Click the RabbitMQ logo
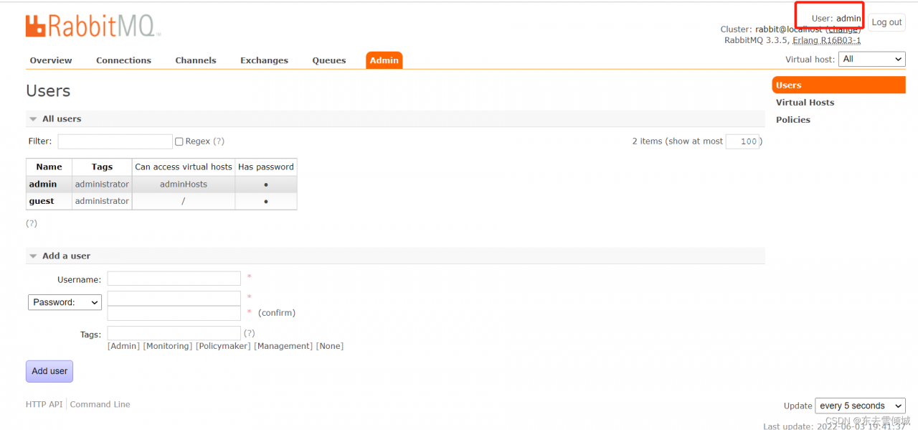918x430 pixels. (x=93, y=27)
